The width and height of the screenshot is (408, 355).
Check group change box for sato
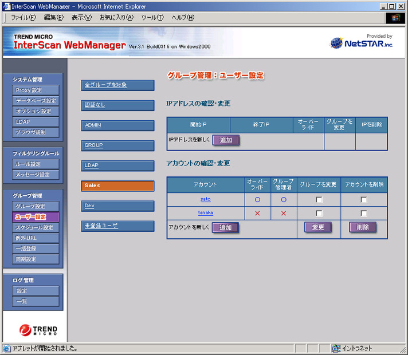(x=319, y=200)
